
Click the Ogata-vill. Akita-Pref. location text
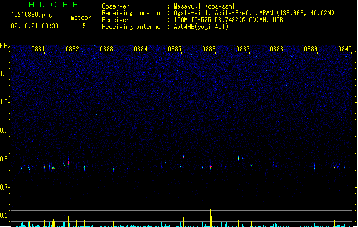click(x=254, y=13)
